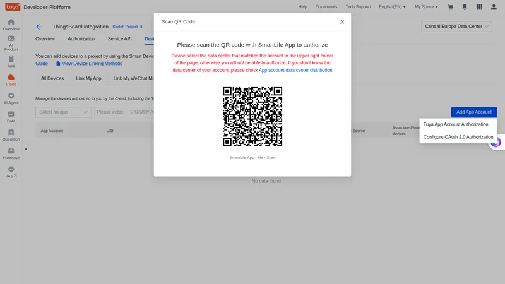This screenshot has height=284, width=505.
Task: Open the My Space dropdown
Action: point(426,7)
